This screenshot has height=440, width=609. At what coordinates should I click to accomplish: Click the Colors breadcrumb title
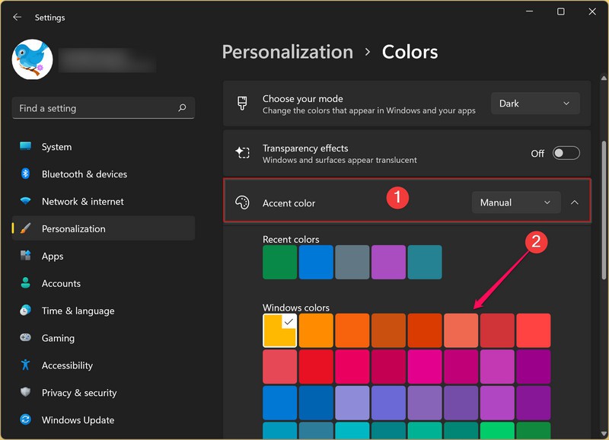pyautogui.click(x=410, y=52)
